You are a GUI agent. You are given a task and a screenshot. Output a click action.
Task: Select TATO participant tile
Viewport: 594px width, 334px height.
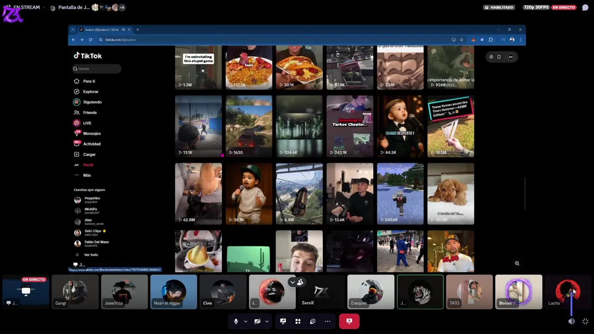[469, 292]
